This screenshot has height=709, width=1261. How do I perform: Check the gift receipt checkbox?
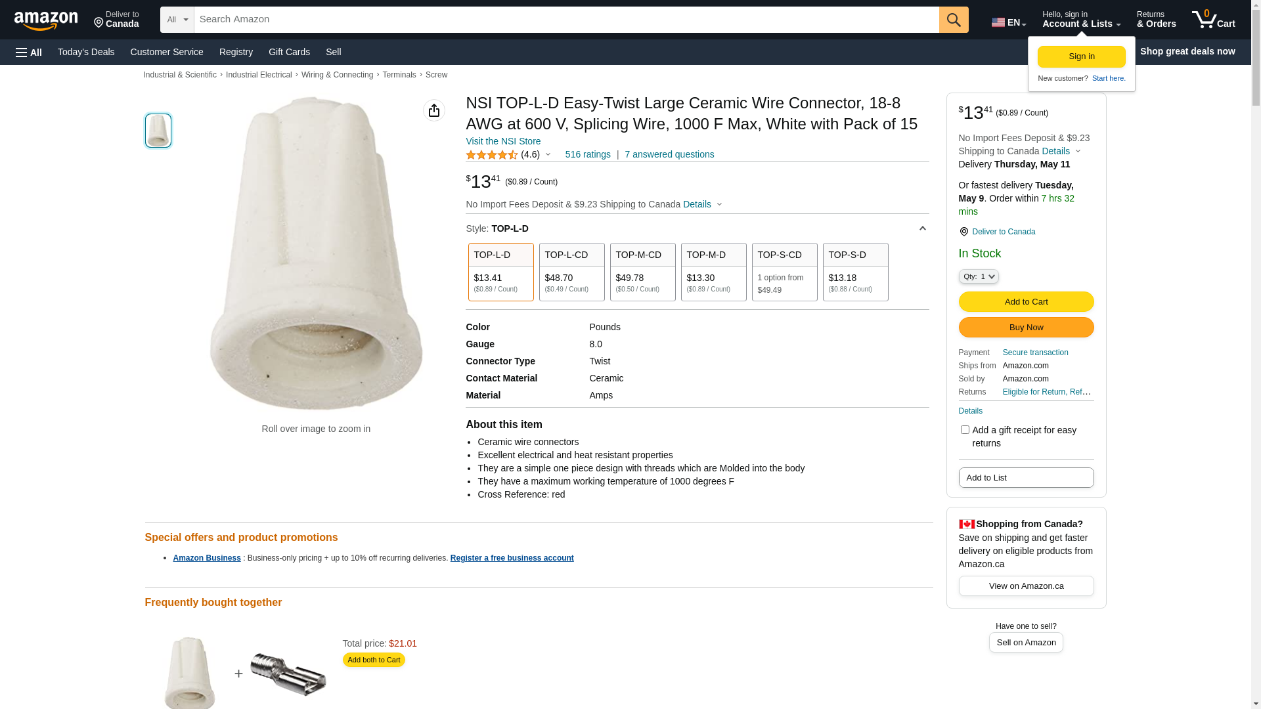click(x=965, y=430)
